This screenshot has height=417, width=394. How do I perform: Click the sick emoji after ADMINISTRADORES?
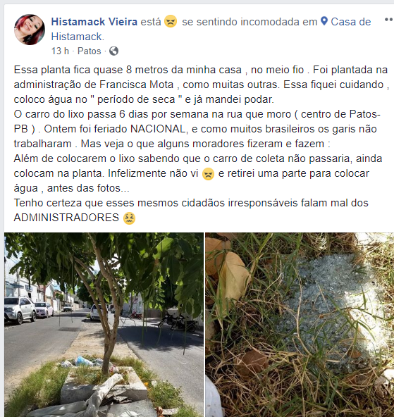129,218
